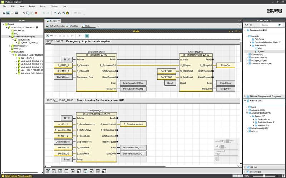The image size is (286, 178).
Task: Click the Components Search input field
Action: click(x=268, y=25)
